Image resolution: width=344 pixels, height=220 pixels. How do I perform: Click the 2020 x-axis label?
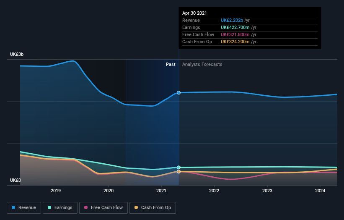tap(109, 191)
